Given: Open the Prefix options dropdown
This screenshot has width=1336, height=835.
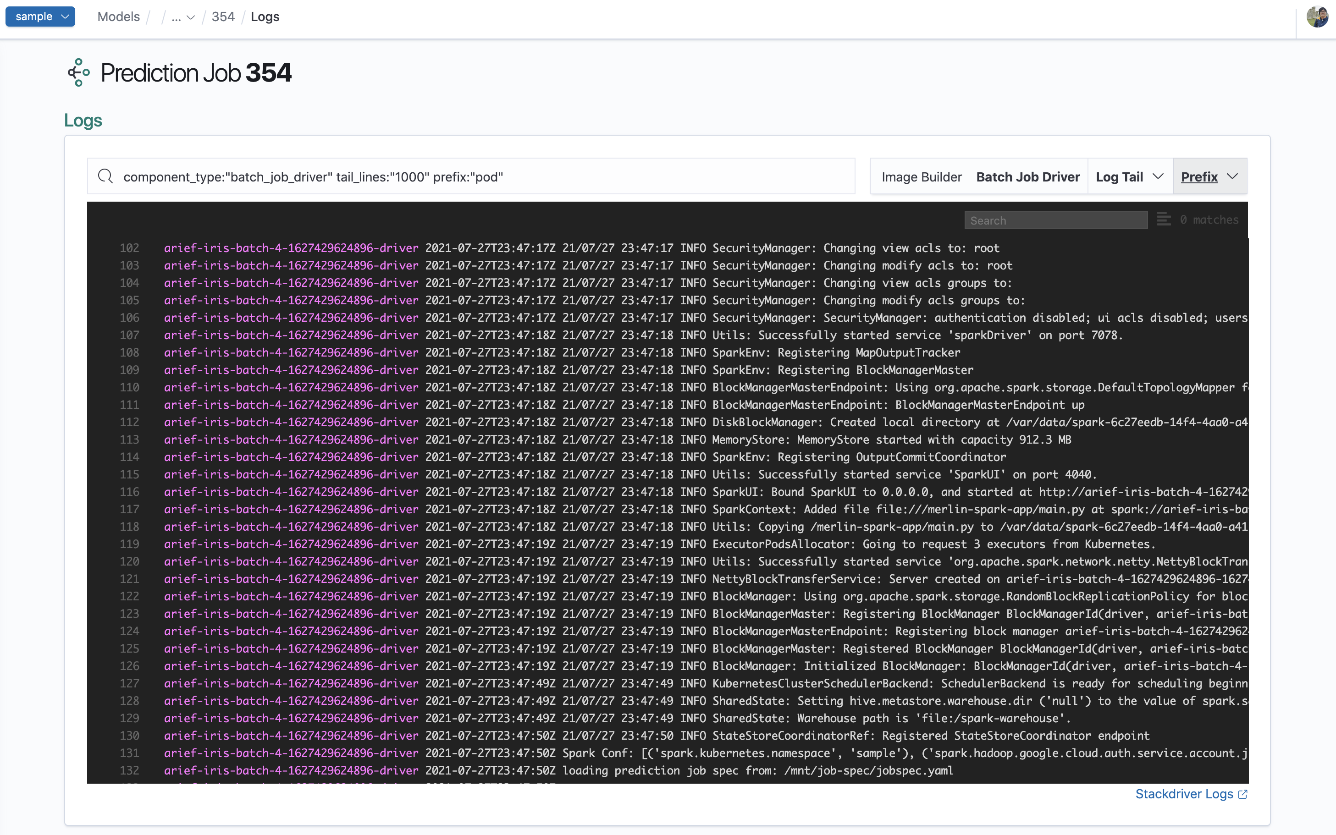Looking at the screenshot, I should (x=1209, y=177).
